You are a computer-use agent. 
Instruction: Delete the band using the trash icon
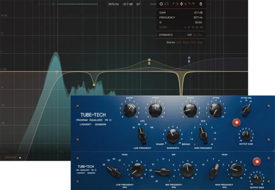[x=201, y=4]
